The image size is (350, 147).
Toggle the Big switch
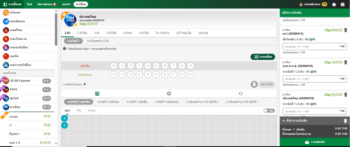(269, 111)
